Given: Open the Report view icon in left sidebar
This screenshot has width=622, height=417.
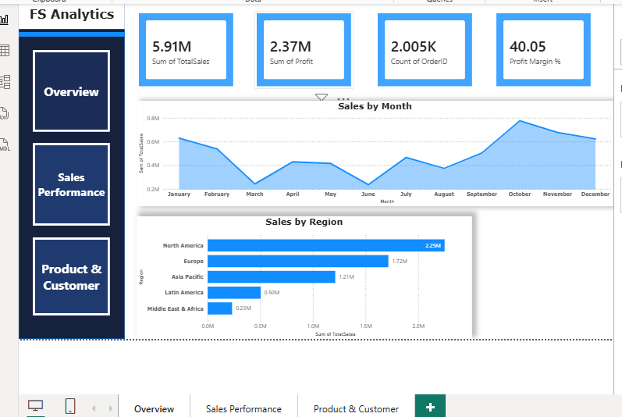Looking at the screenshot, I should [x=4, y=20].
